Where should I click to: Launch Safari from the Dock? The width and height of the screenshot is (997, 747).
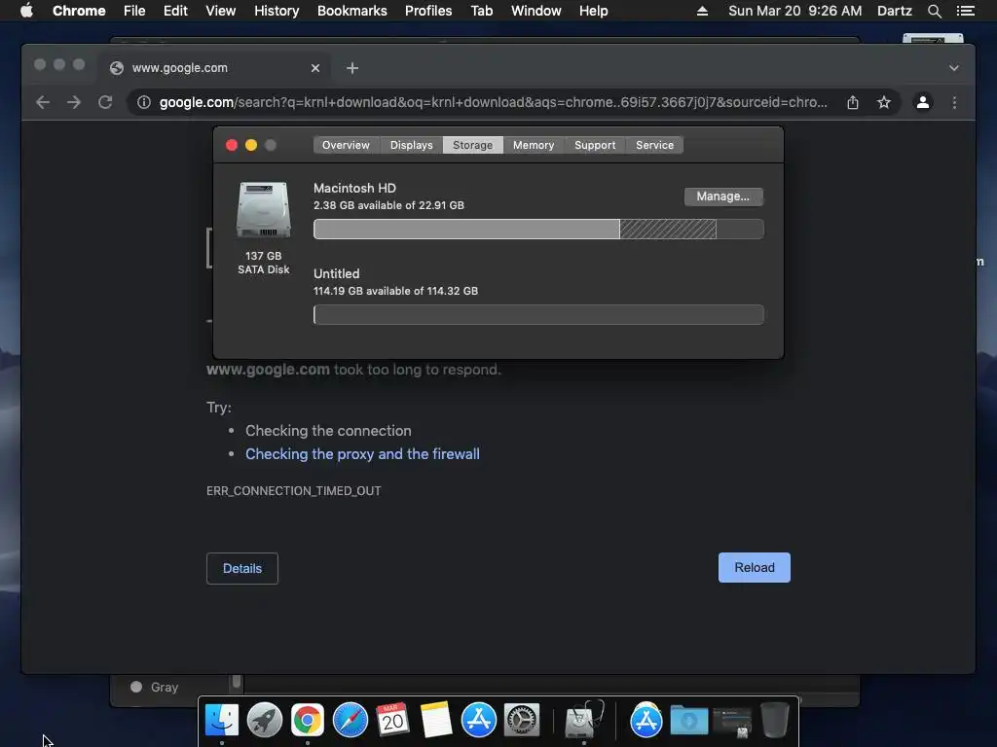coord(351,721)
